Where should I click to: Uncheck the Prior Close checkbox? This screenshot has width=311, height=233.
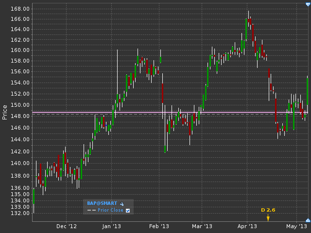[x=128, y=211]
